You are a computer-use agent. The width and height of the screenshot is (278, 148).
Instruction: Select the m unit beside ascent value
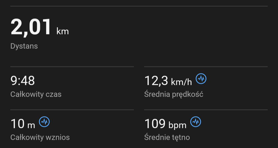point(31,125)
